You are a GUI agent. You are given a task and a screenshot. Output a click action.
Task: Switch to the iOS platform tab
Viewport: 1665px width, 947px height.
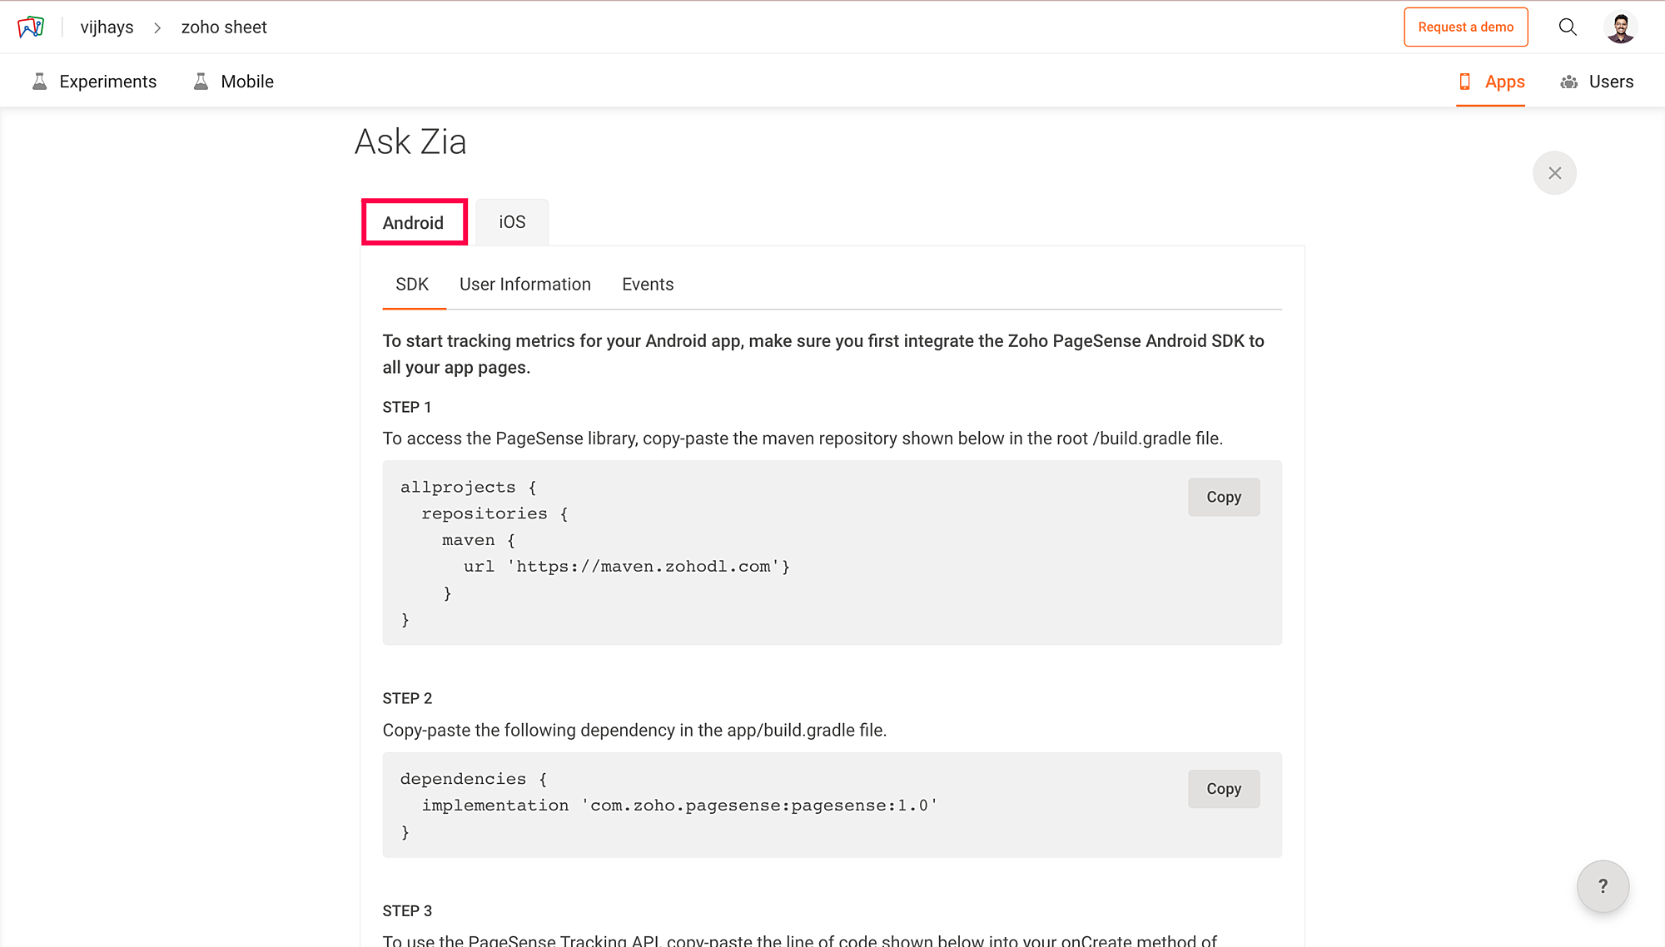(512, 222)
